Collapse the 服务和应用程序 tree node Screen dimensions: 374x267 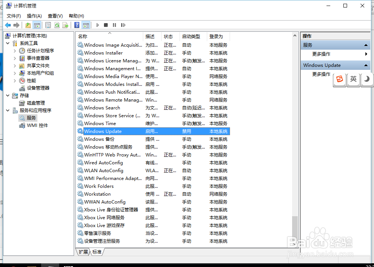click(x=8, y=110)
